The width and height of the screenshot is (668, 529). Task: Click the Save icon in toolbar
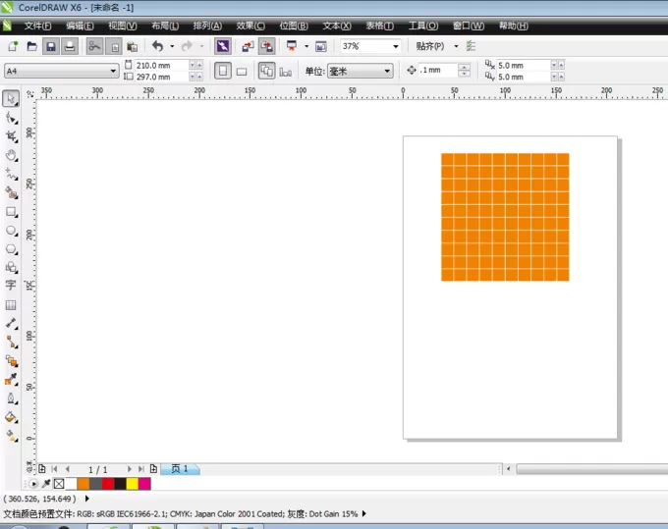click(51, 46)
